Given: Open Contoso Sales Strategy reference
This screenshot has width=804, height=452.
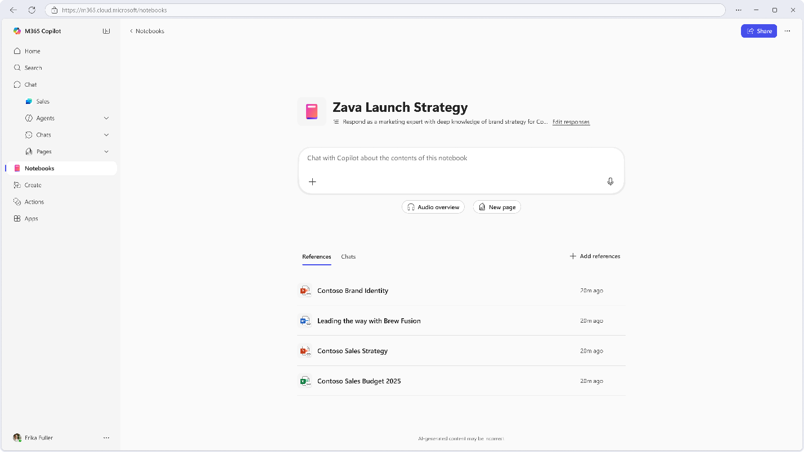Looking at the screenshot, I should pyautogui.click(x=353, y=351).
